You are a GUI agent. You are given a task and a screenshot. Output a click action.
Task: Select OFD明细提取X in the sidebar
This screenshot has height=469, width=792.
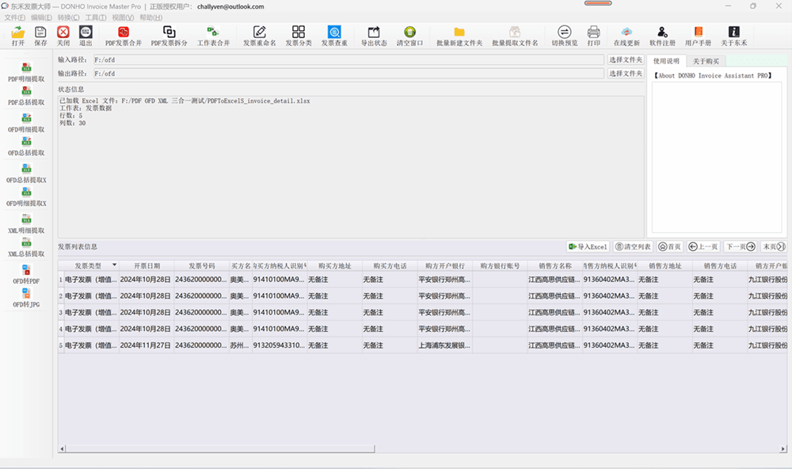click(x=26, y=196)
